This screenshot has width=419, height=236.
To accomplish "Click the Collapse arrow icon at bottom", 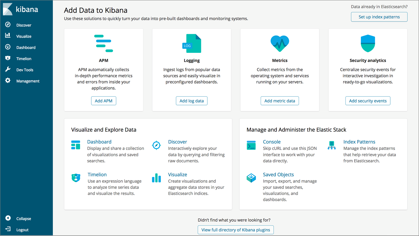I will (x=8, y=218).
